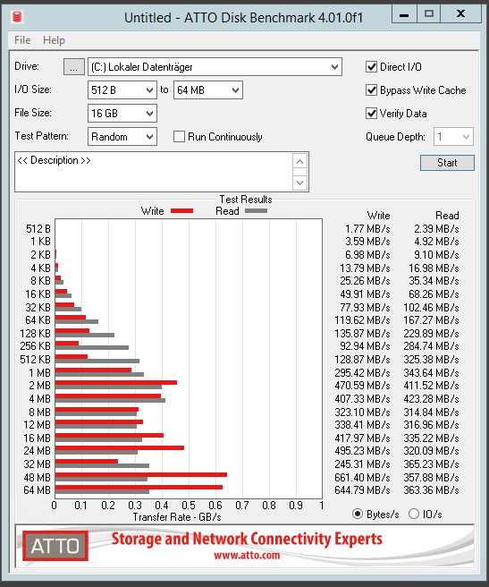Screen dimensions: 489x587
Task: Toggle the Verify Data checkbox
Action: 371,114
